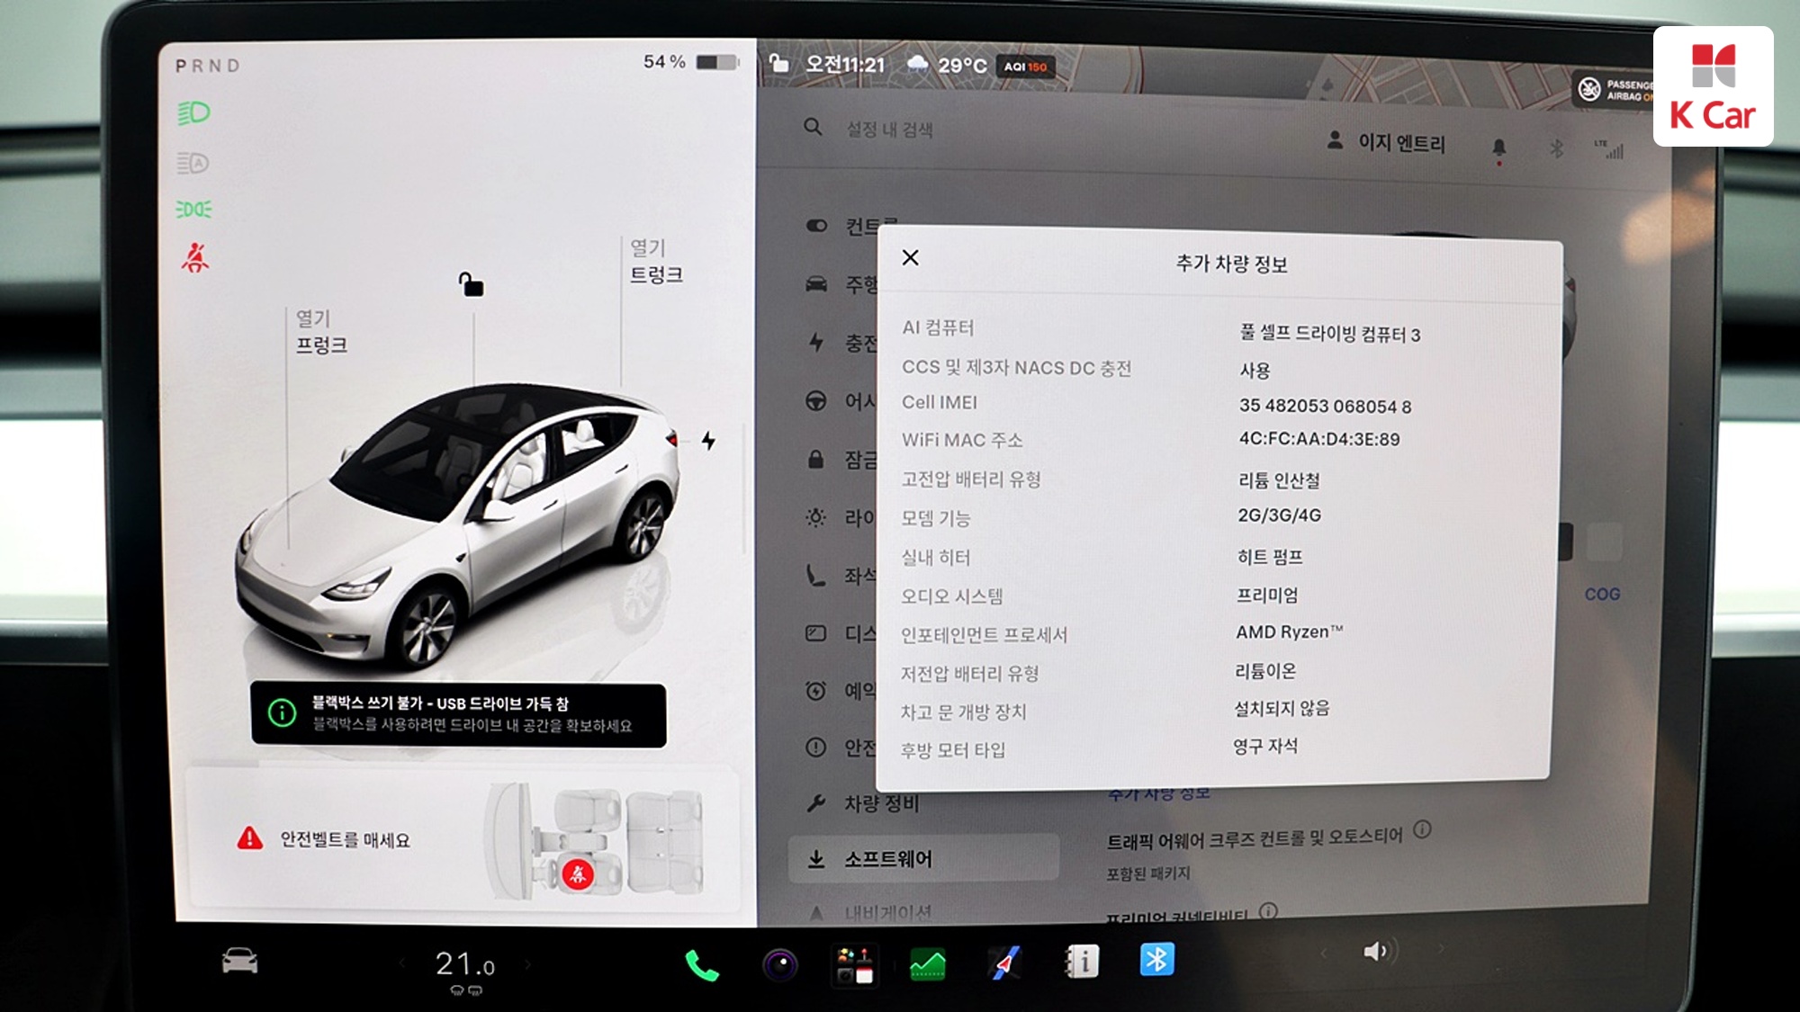This screenshot has width=1800, height=1012.
Task: Tap the 54% battery indicator
Action: pyautogui.click(x=690, y=62)
